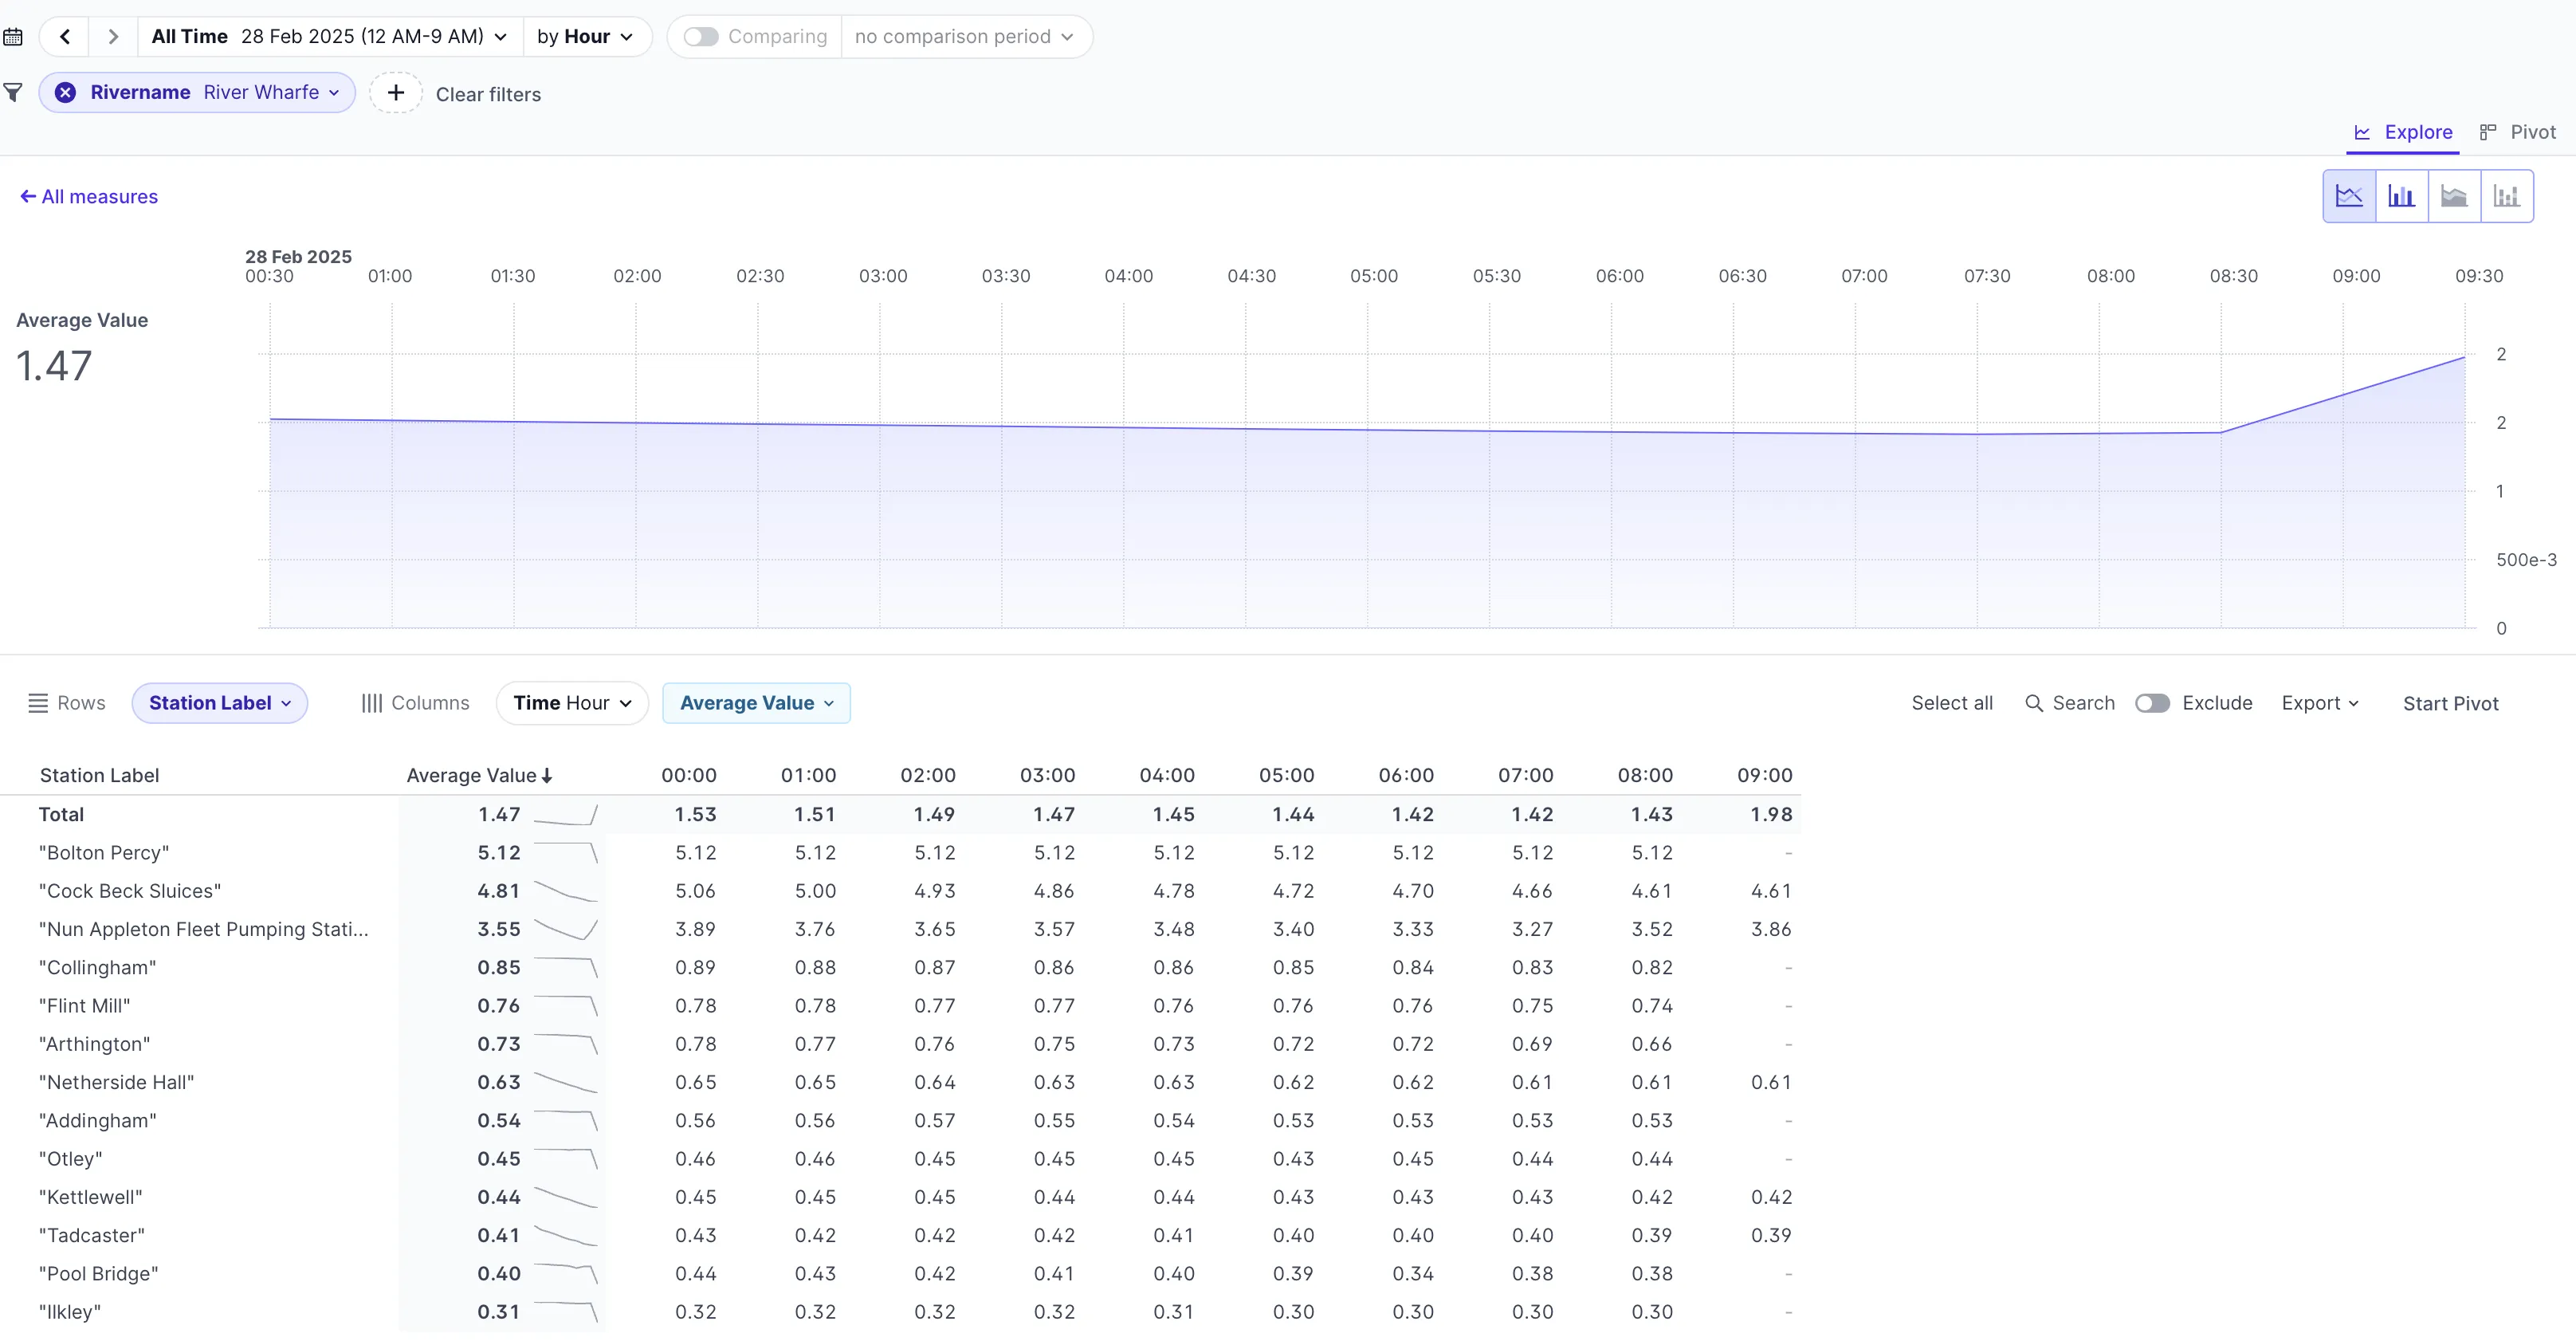
Task: Select the line chart view icon
Action: point(2348,196)
